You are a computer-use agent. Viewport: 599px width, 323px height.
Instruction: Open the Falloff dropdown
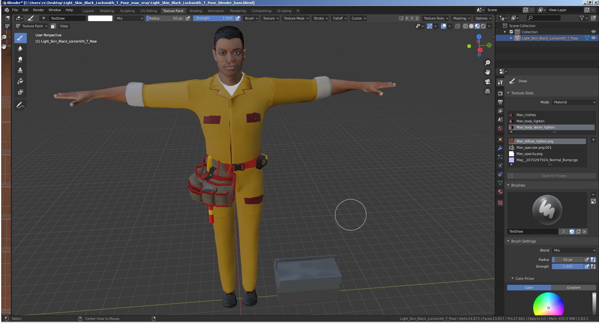(340, 18)
